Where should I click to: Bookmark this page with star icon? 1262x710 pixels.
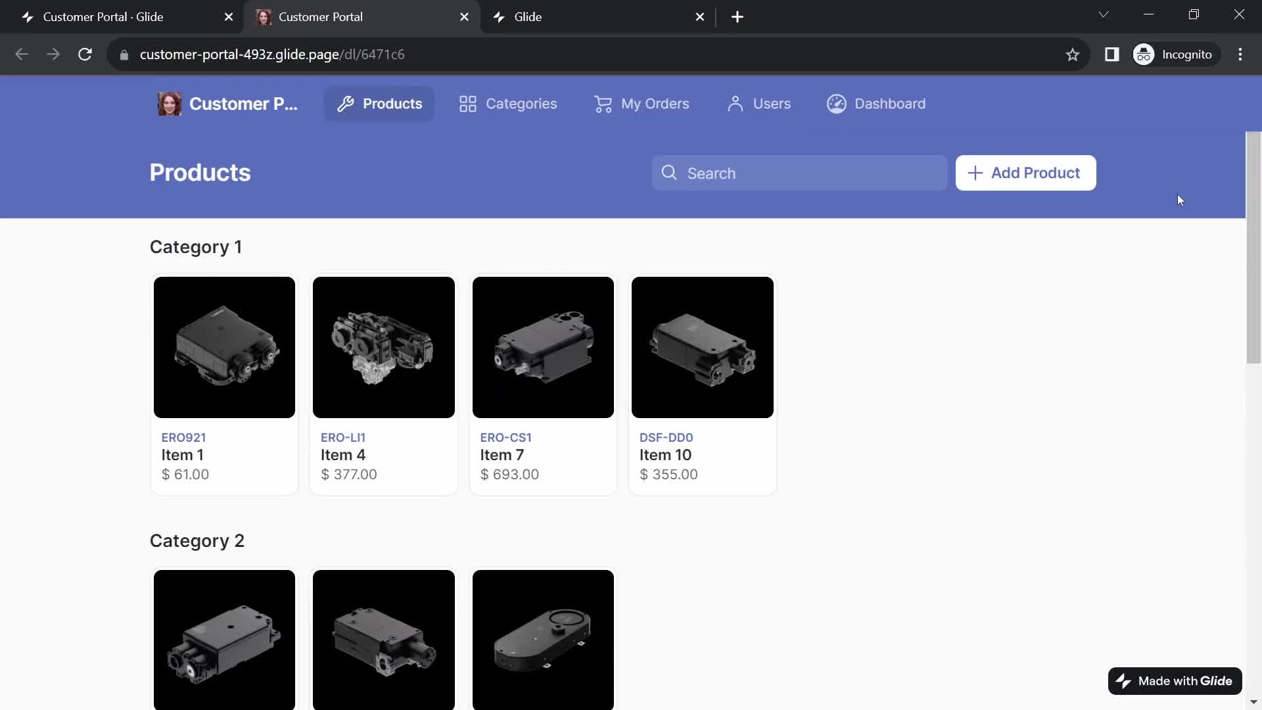click(1073, 55)
